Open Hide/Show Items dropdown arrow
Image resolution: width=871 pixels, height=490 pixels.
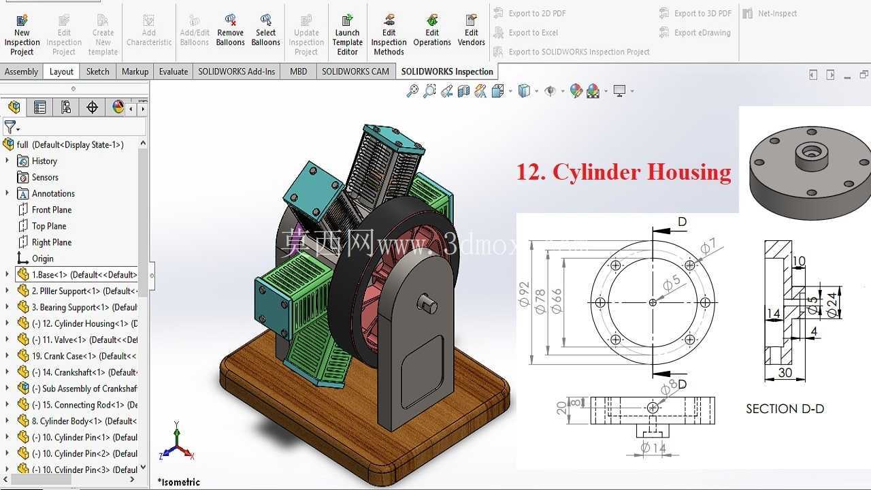[x=563, y=91]
